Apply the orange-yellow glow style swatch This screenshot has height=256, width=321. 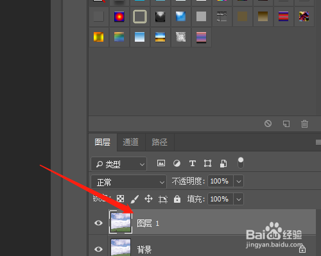click(99, 37)
